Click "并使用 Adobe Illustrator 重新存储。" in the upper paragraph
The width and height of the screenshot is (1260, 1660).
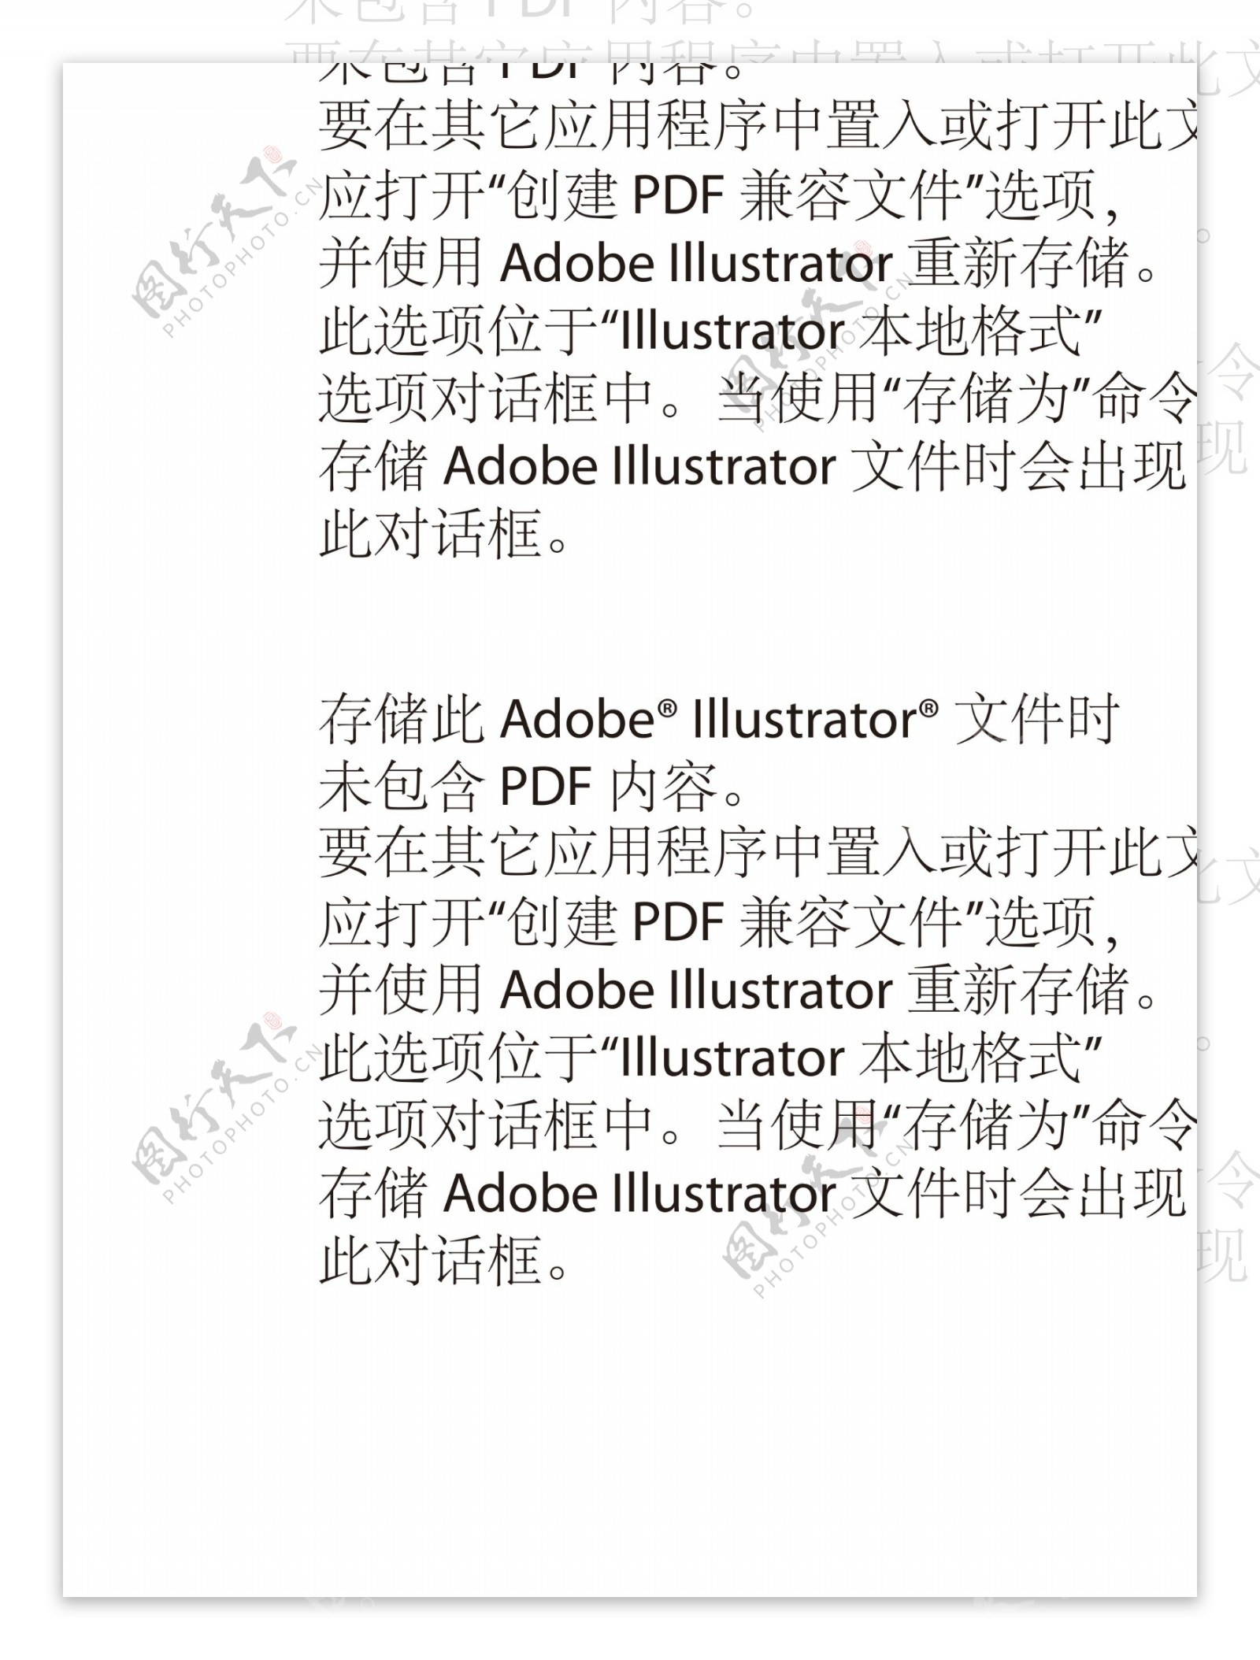point(738,262)
